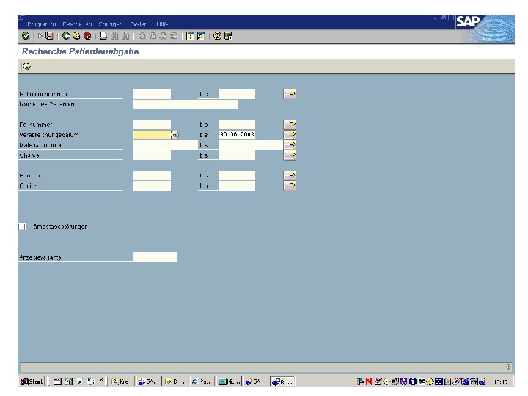Click the Charge 'bis' field
This screenshot has width=528, height=396.
[x=237, y=155]
